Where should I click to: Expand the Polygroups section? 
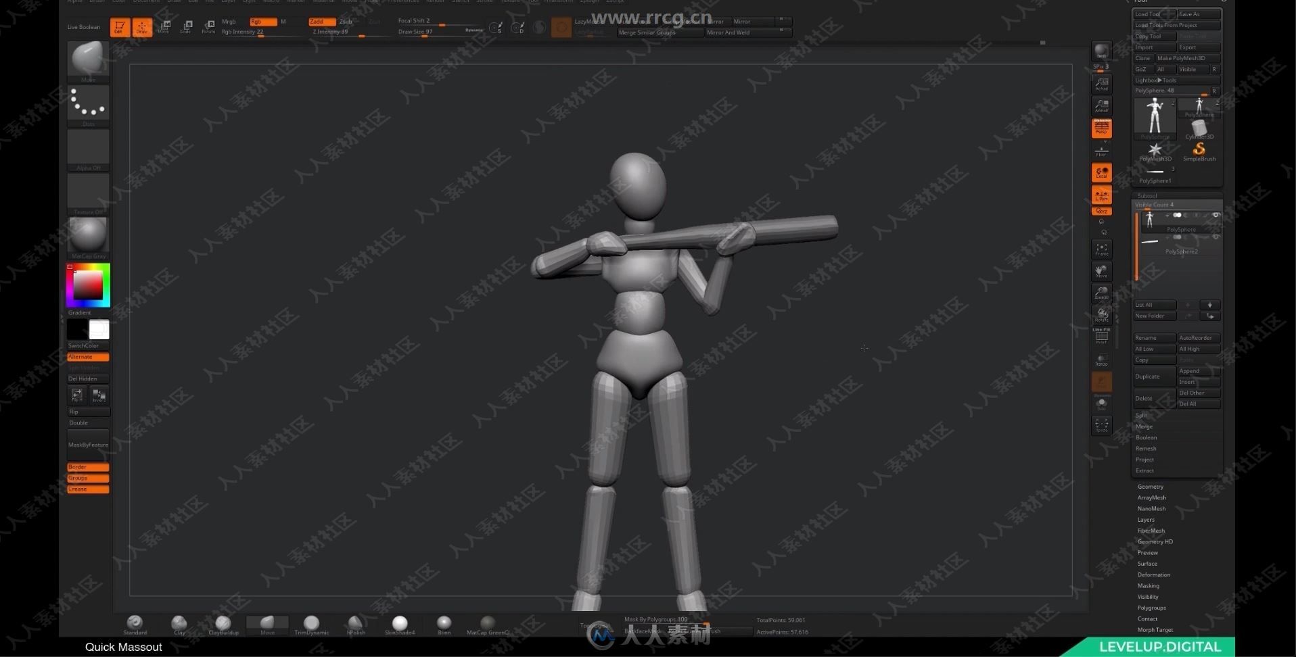tap(1152, 608)
